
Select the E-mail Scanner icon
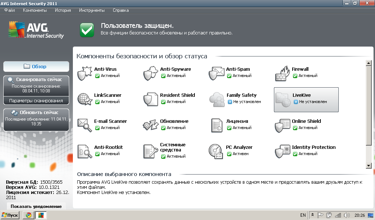point(85,125)
